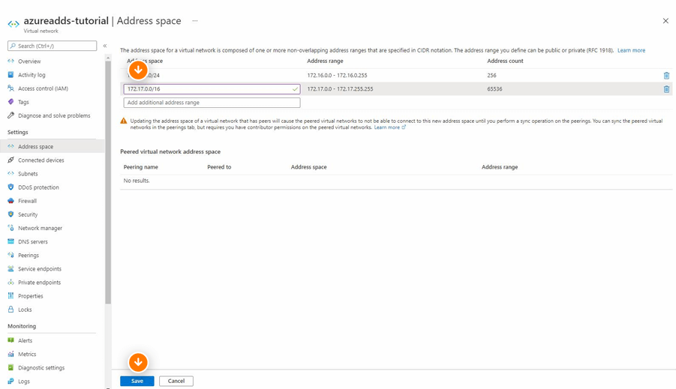Open Network manager menu item
The width and height of the screenshot is (676, 389).
coord(40,228)
